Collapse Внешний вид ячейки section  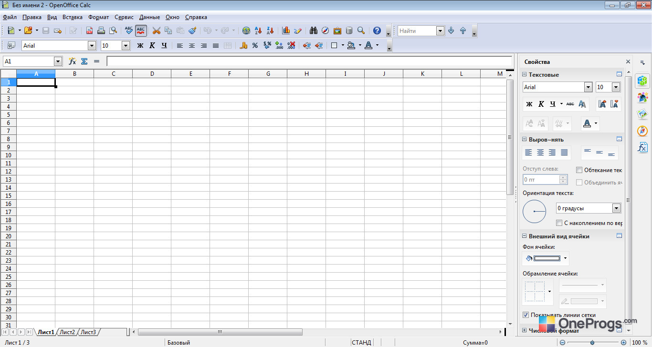tap(524, 236)
